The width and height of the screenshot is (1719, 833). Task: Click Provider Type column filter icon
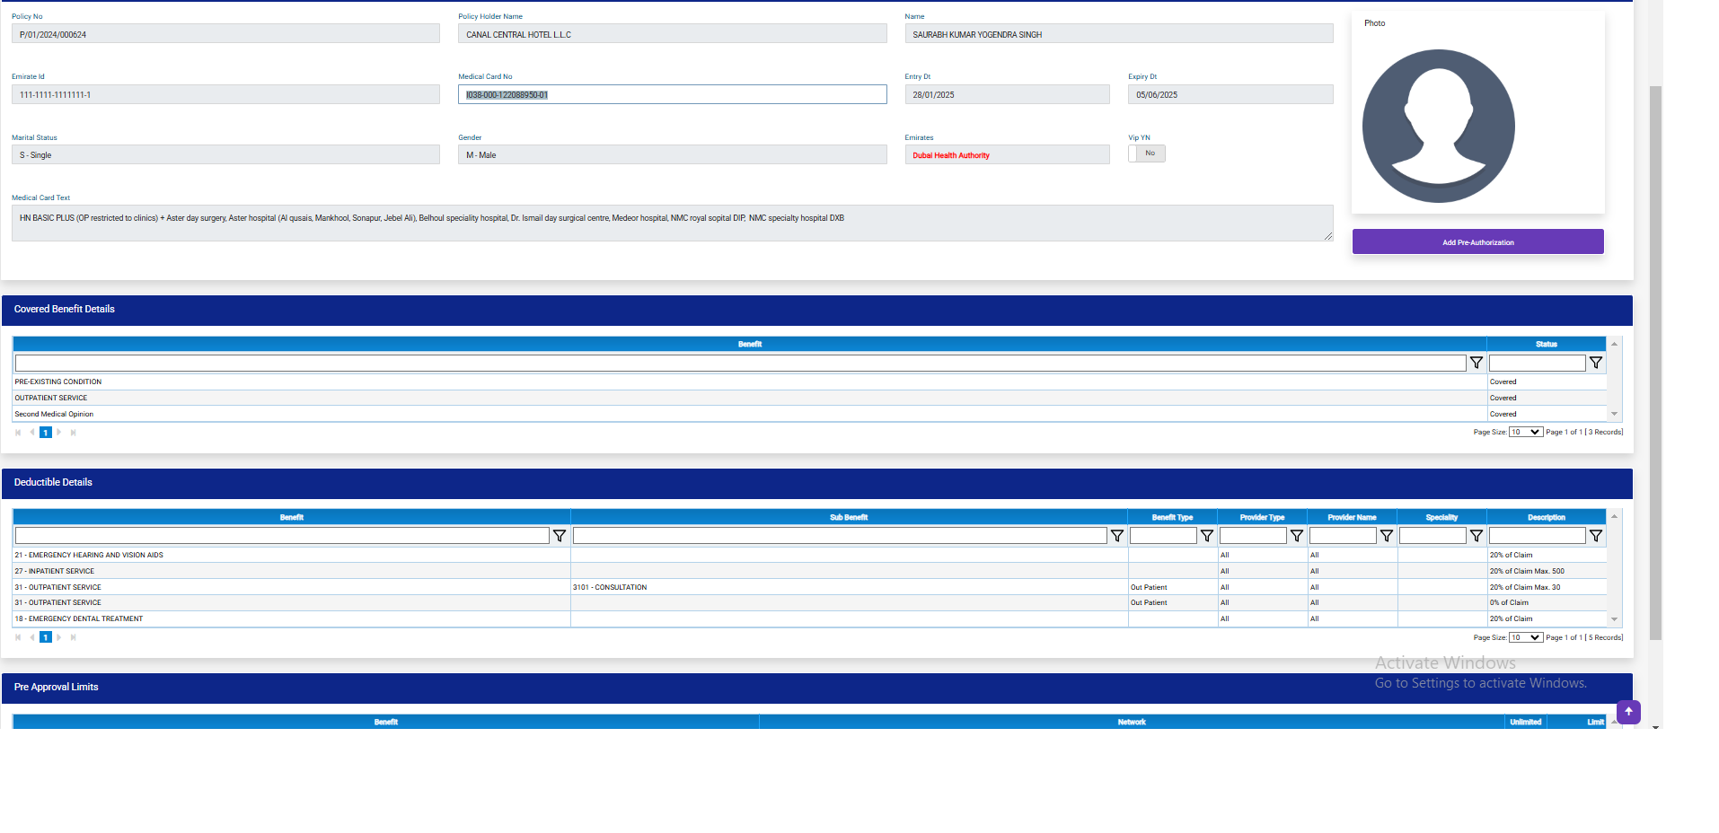click(1296, 536)
